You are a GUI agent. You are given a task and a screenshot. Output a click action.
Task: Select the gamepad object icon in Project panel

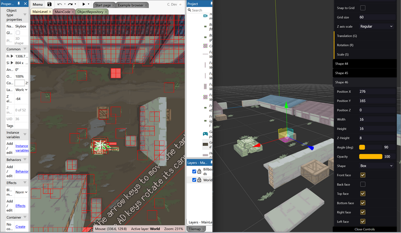coord(205,134)
